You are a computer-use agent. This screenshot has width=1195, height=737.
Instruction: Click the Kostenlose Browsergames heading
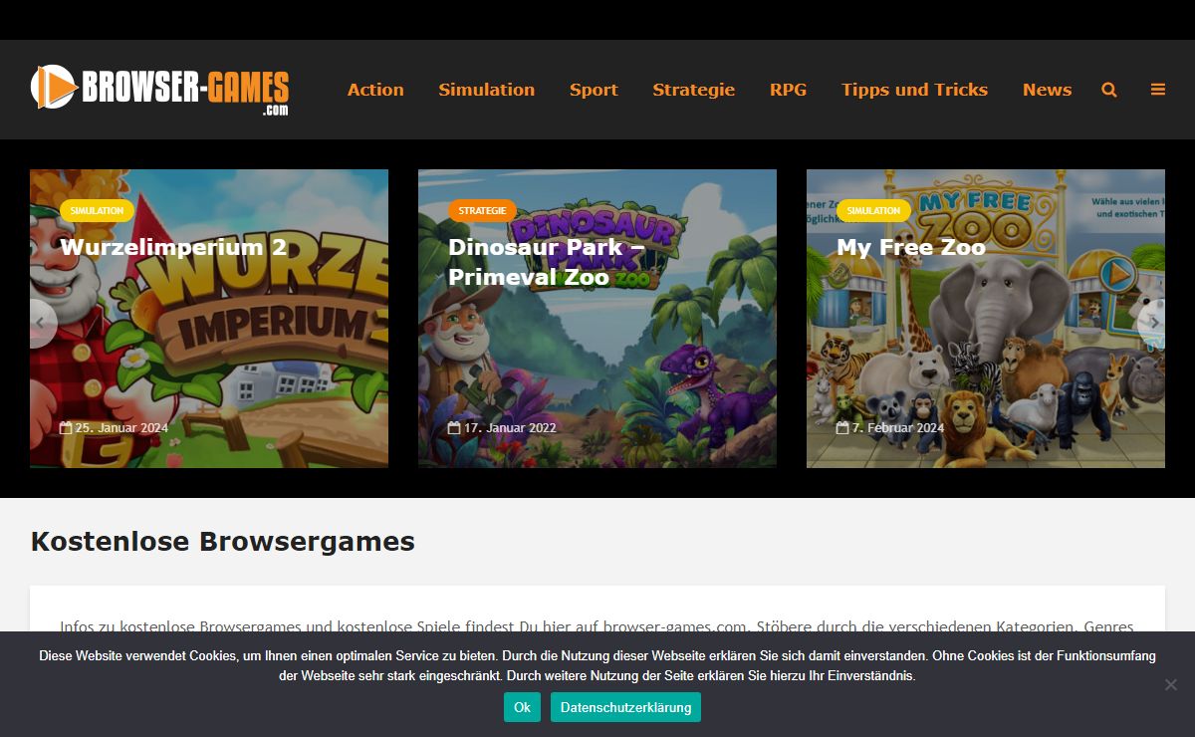[222, 542]
